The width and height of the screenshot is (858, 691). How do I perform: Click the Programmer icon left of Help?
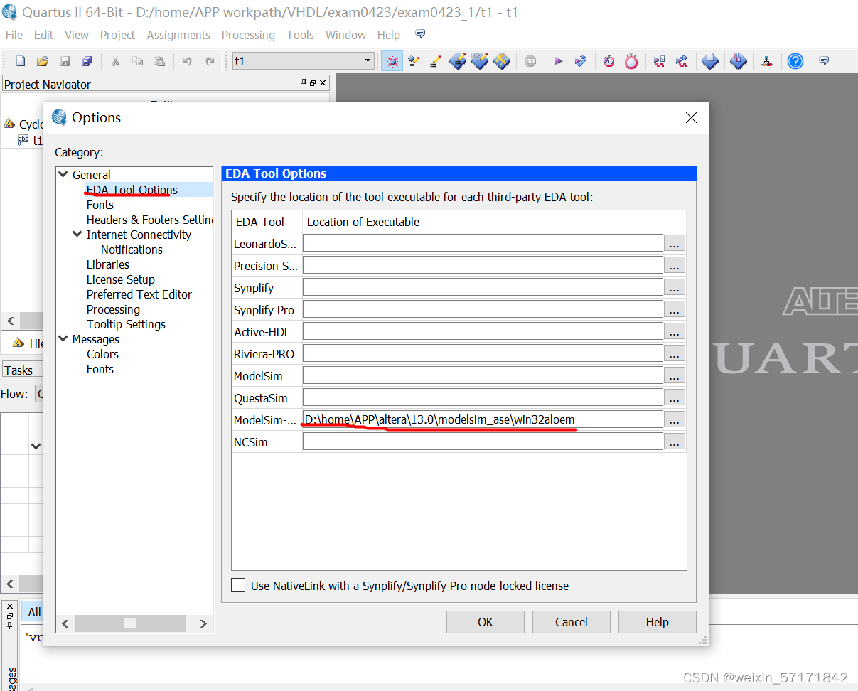coord(766,61)
